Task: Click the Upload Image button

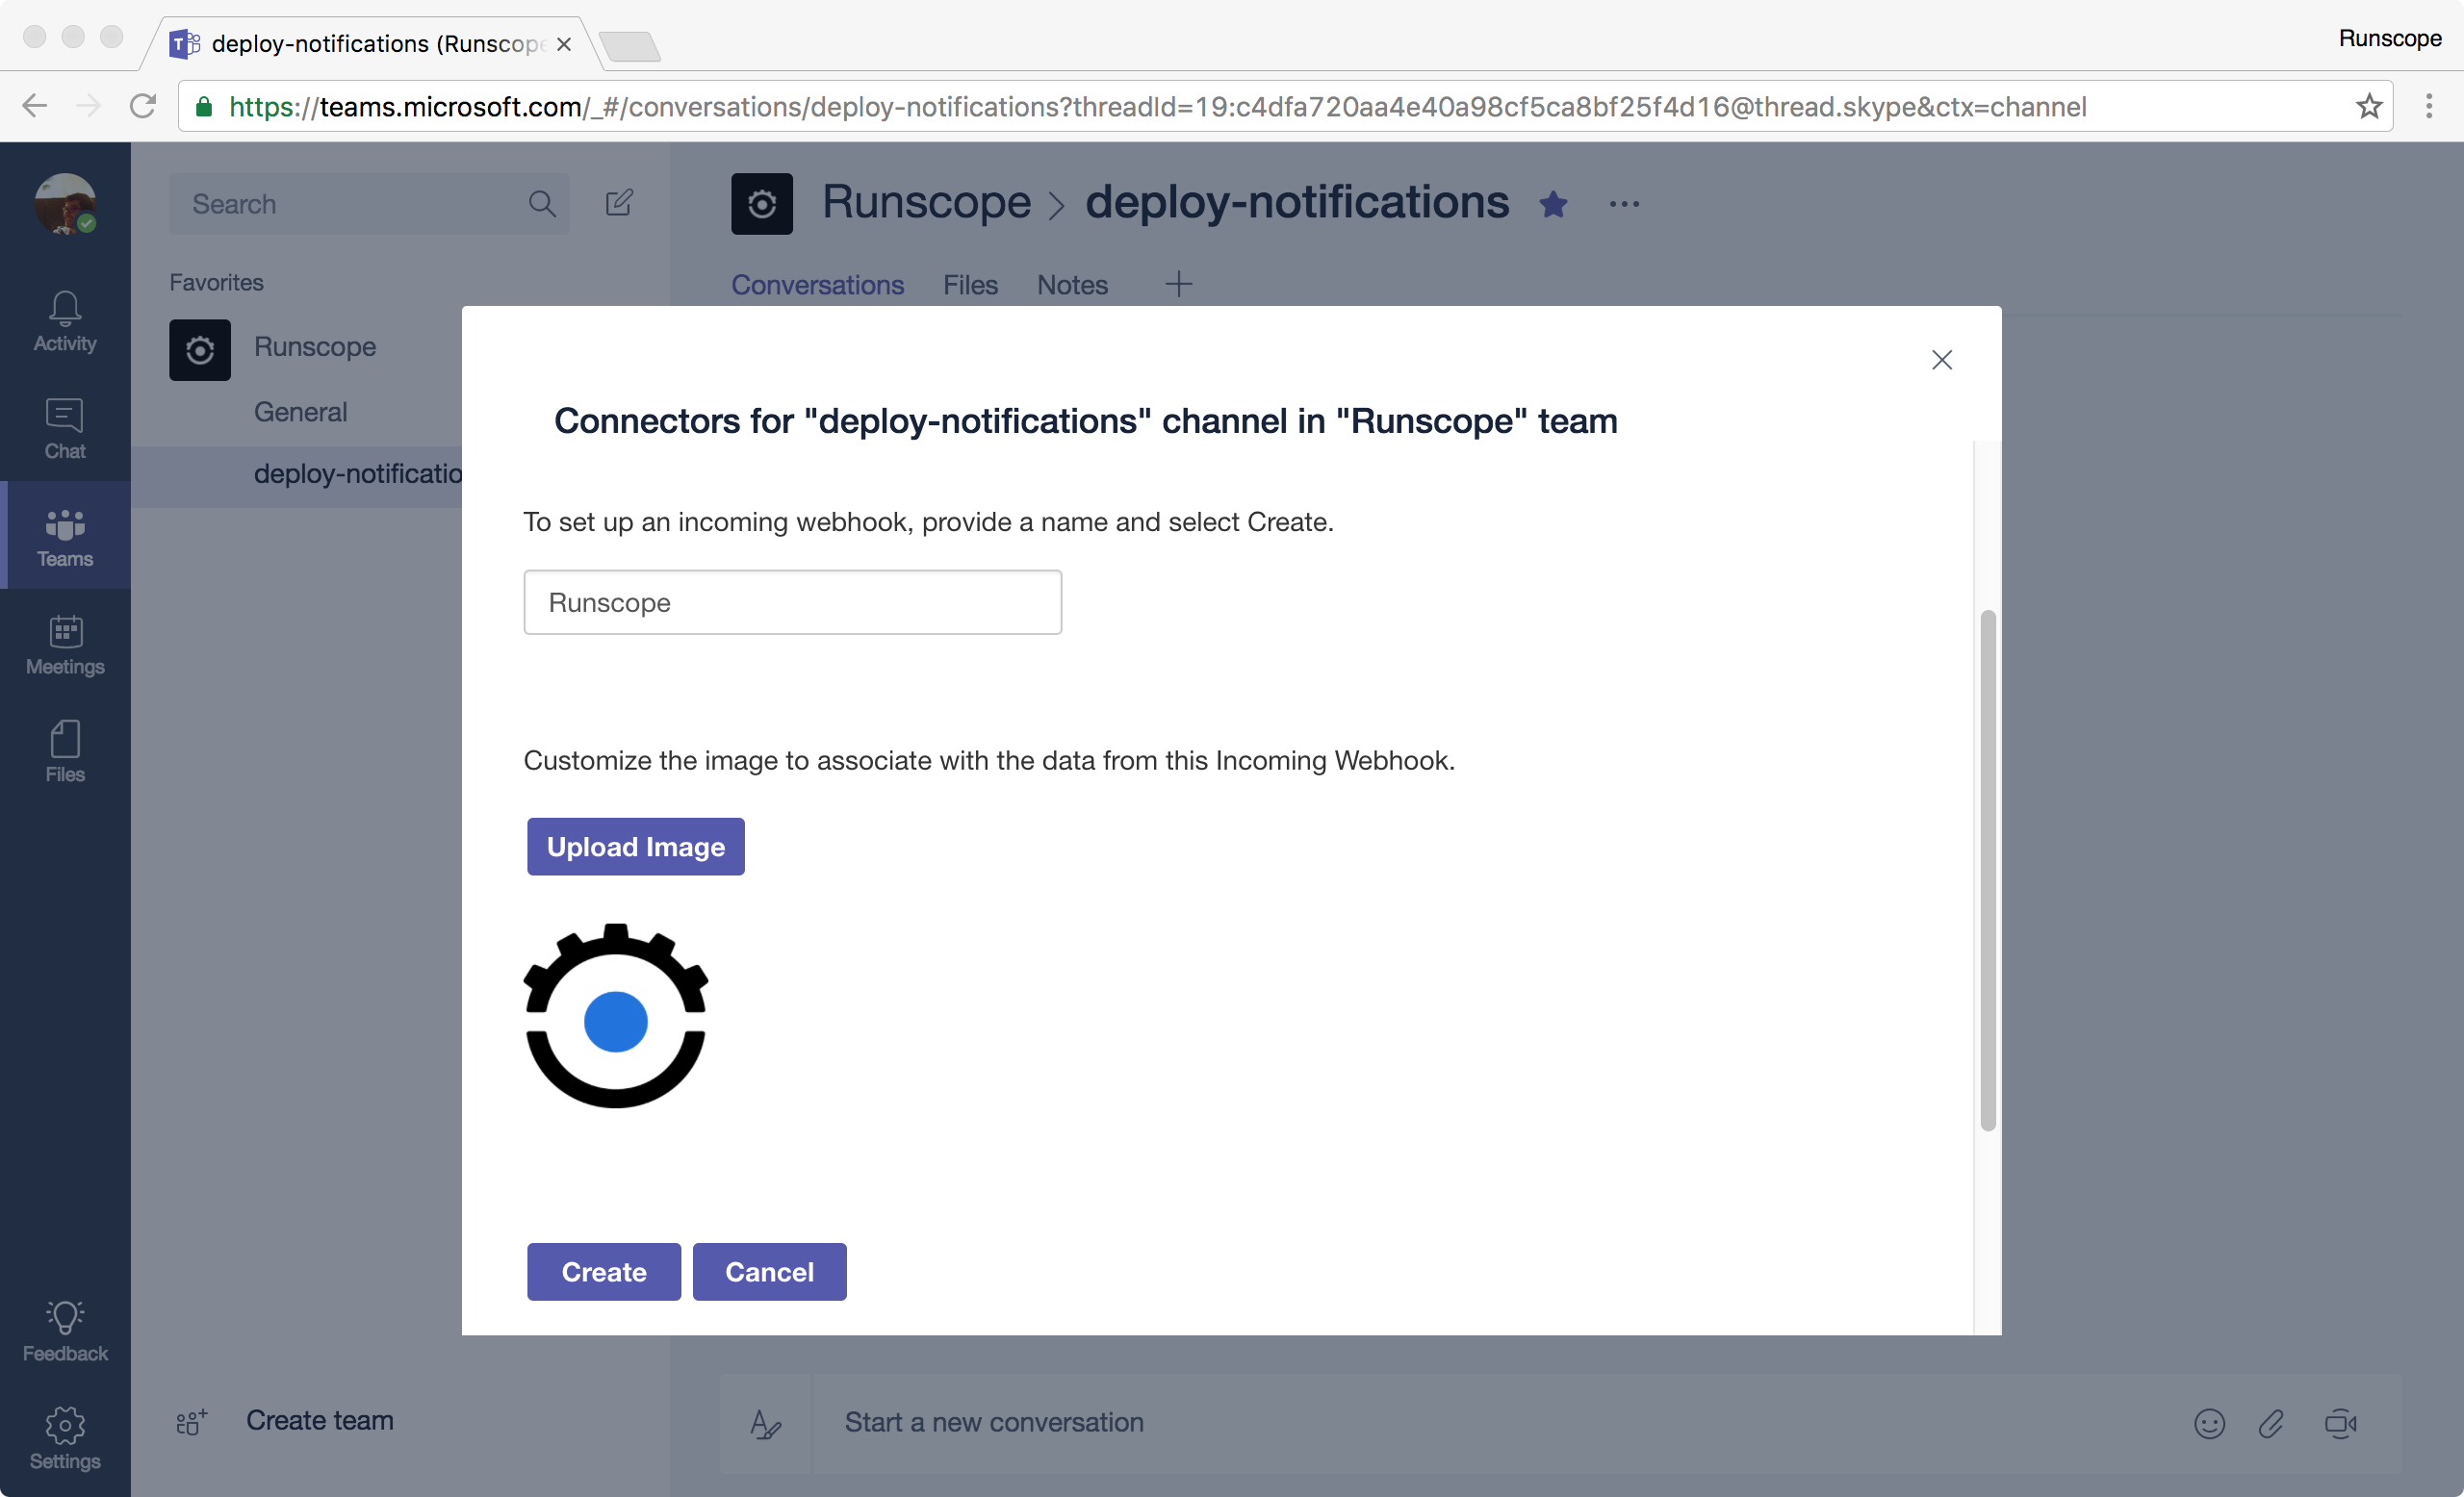Action: pos(635,846)
